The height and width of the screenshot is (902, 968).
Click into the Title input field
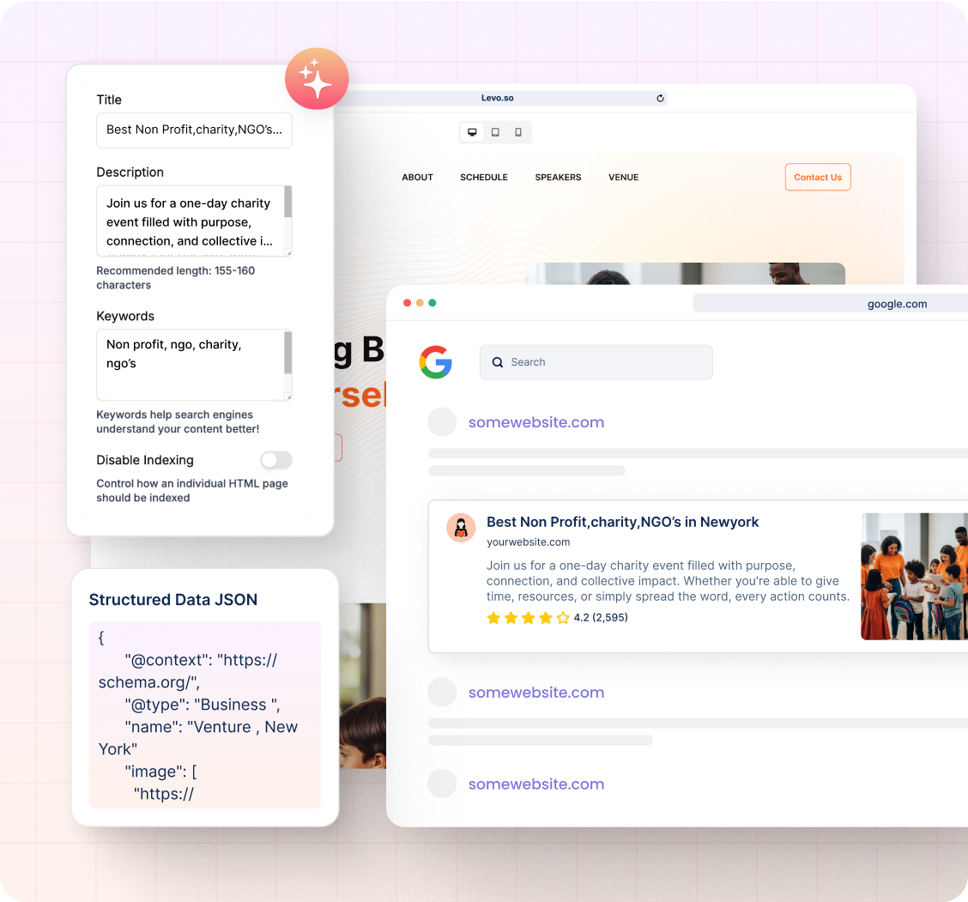coord(194,130)
